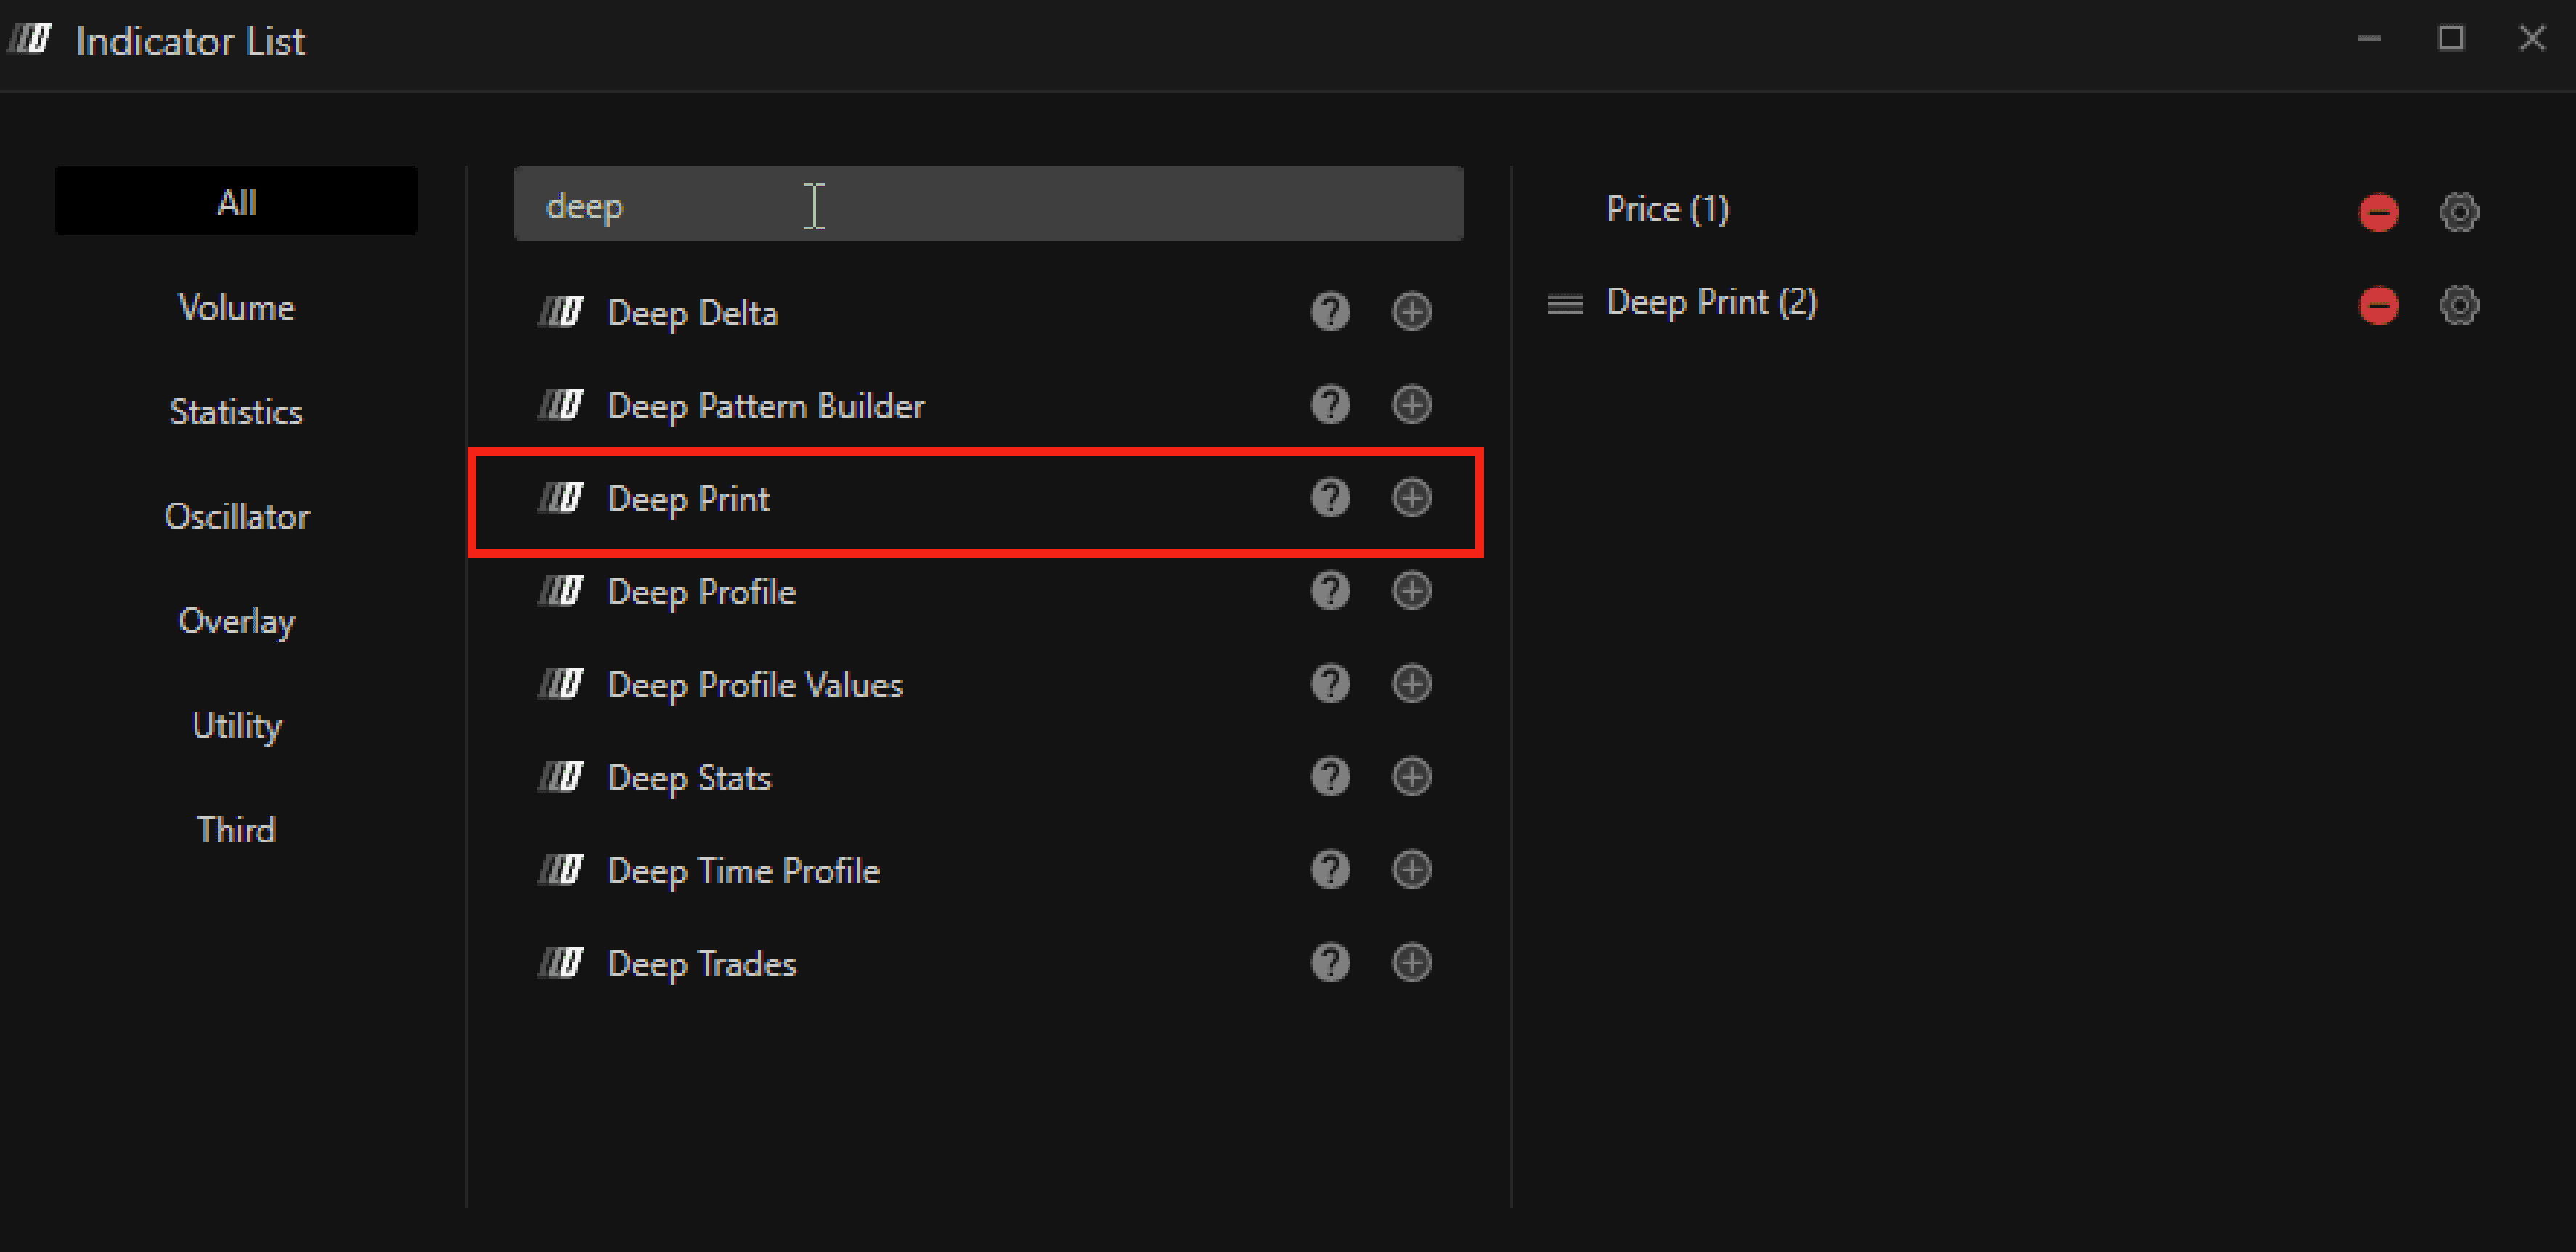Add Deep Time Profile via plus icon
This screenshot has width=2576, height=1252.
(1411, 870)
